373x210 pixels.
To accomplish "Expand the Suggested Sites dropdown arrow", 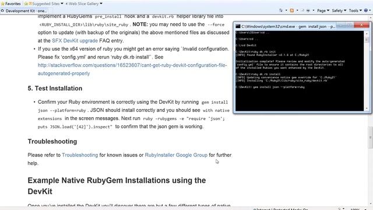I will [62, 3].
